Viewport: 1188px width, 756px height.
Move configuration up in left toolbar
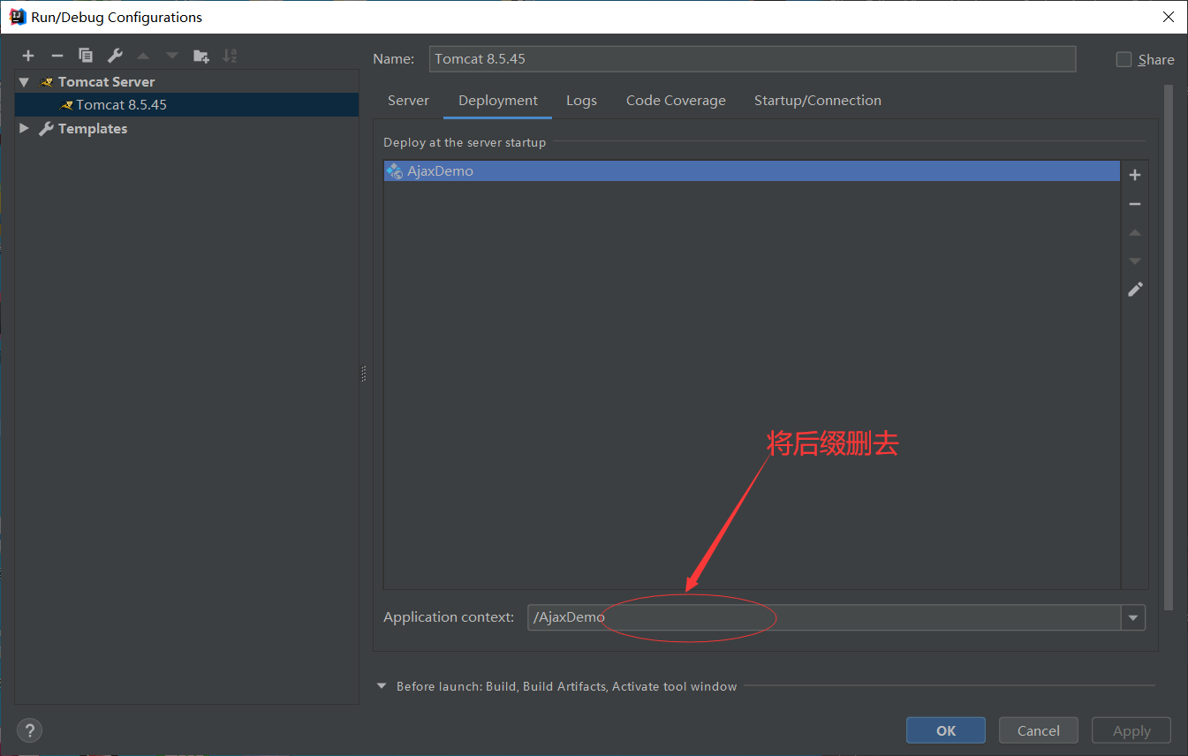coord(143,56)
